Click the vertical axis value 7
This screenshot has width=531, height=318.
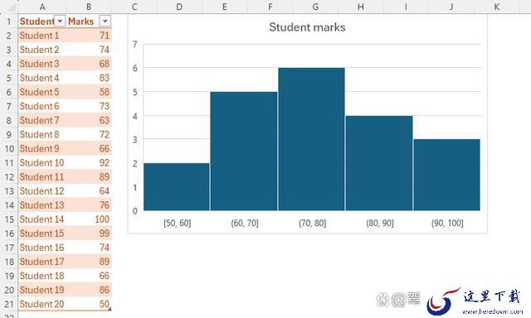click(x=135, y=44)
